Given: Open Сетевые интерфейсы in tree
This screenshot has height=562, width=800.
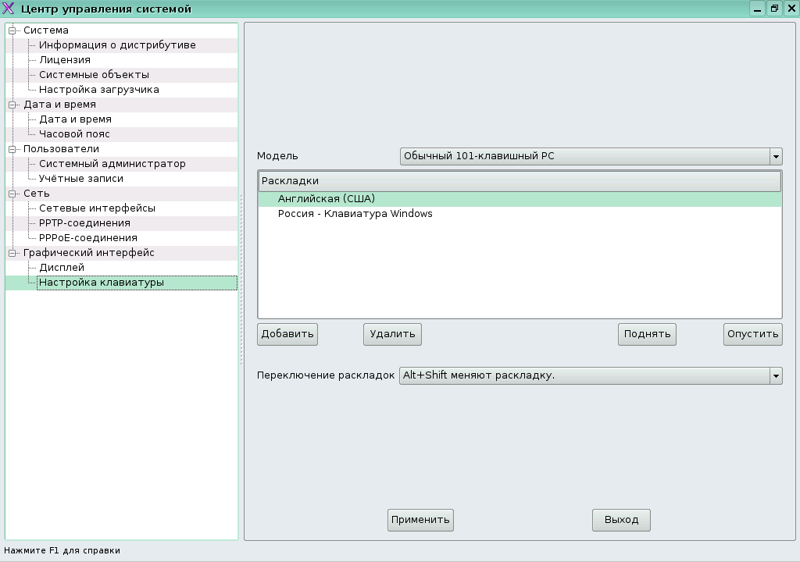Looking at the screenshot, I should point(97,208).
